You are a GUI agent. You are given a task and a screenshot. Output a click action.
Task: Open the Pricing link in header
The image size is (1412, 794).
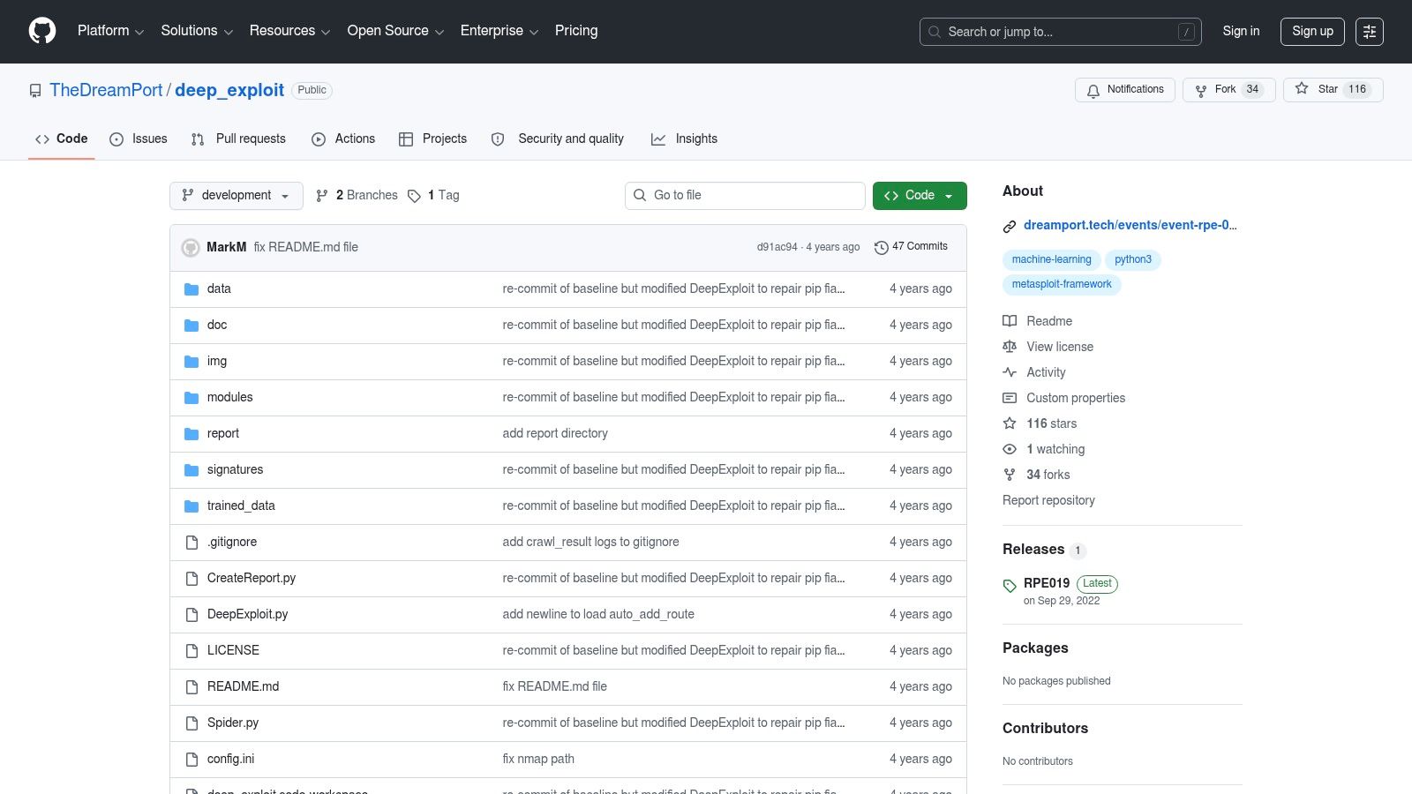point(576,31)
